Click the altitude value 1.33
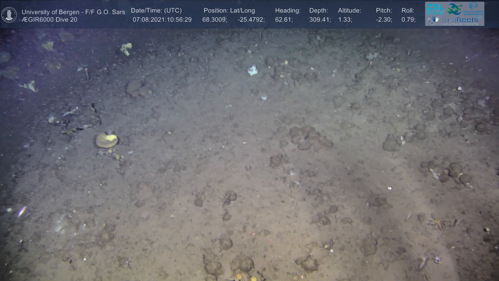Screen dimensions: 499x281 click(345, 20)
